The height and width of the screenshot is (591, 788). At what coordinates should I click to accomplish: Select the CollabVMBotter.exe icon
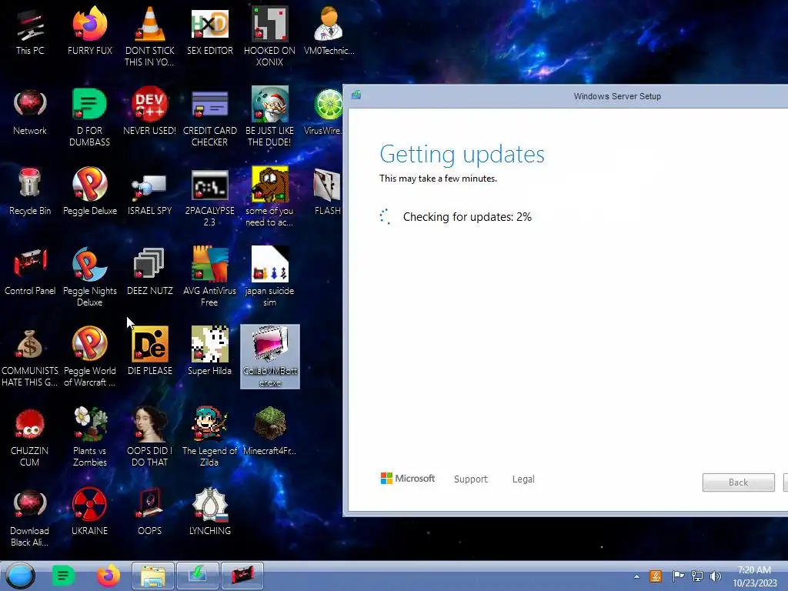270,356
